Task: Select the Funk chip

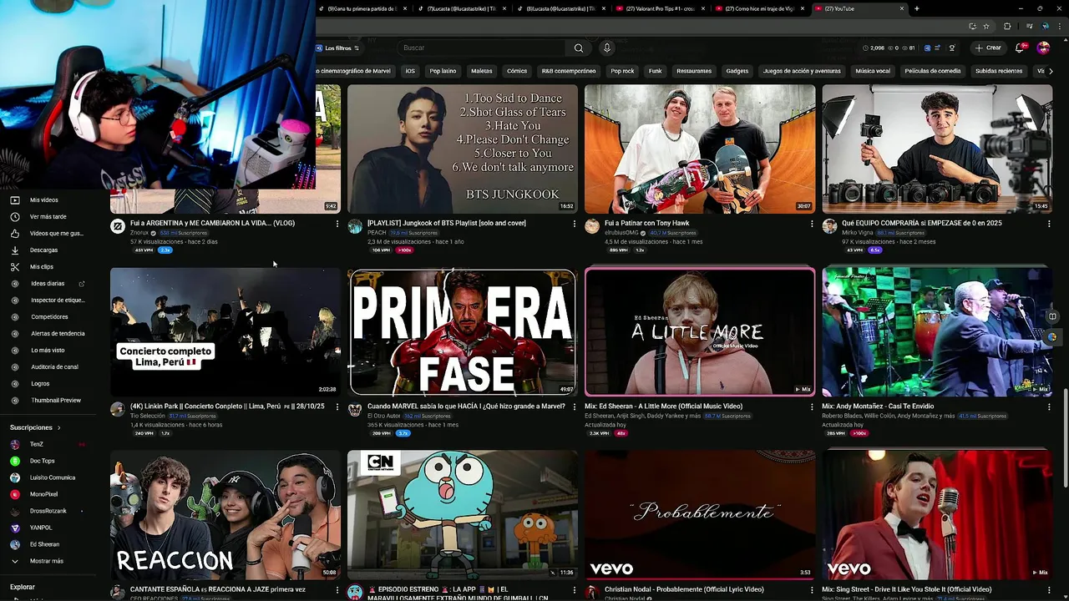Action: click(x=656, y=71)
